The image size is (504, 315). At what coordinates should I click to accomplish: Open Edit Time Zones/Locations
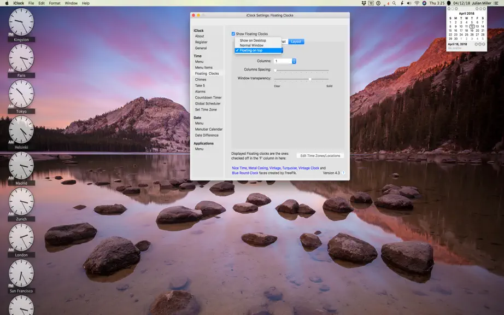320,155
